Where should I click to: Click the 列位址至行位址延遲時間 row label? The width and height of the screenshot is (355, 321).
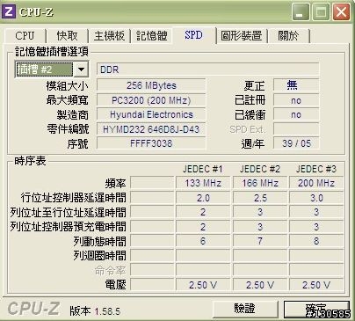coord(68,212)
